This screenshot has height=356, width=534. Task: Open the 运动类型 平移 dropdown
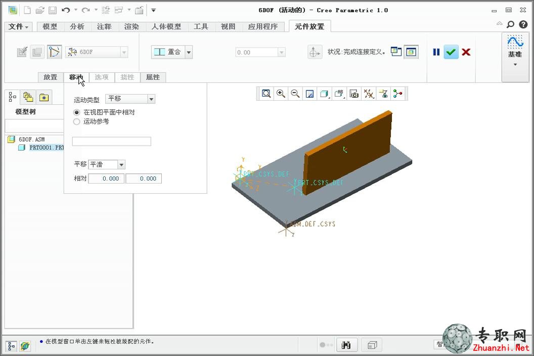click(151, 99)
